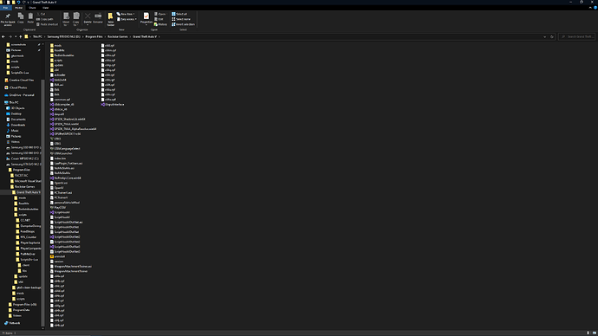Click Program Files in the address bar
The height and width of the screenshot is (336, 598).
[x=94, y=37]
